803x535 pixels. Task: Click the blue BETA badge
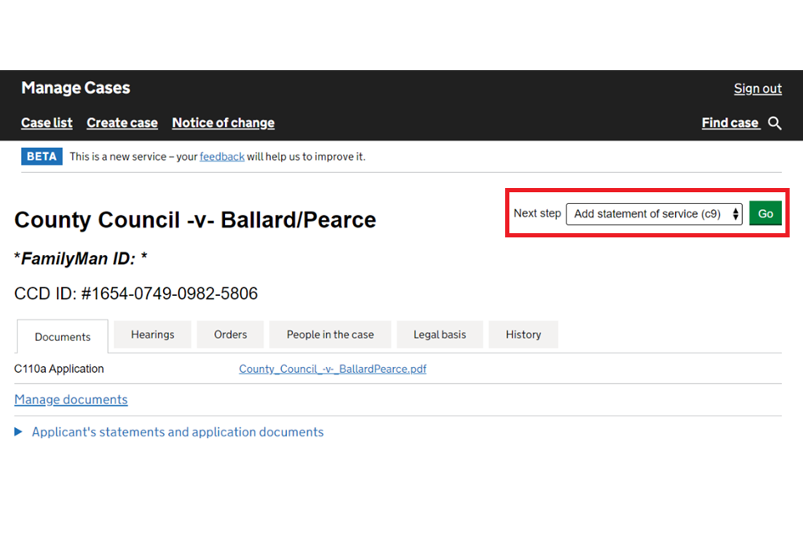click(42, 156)
